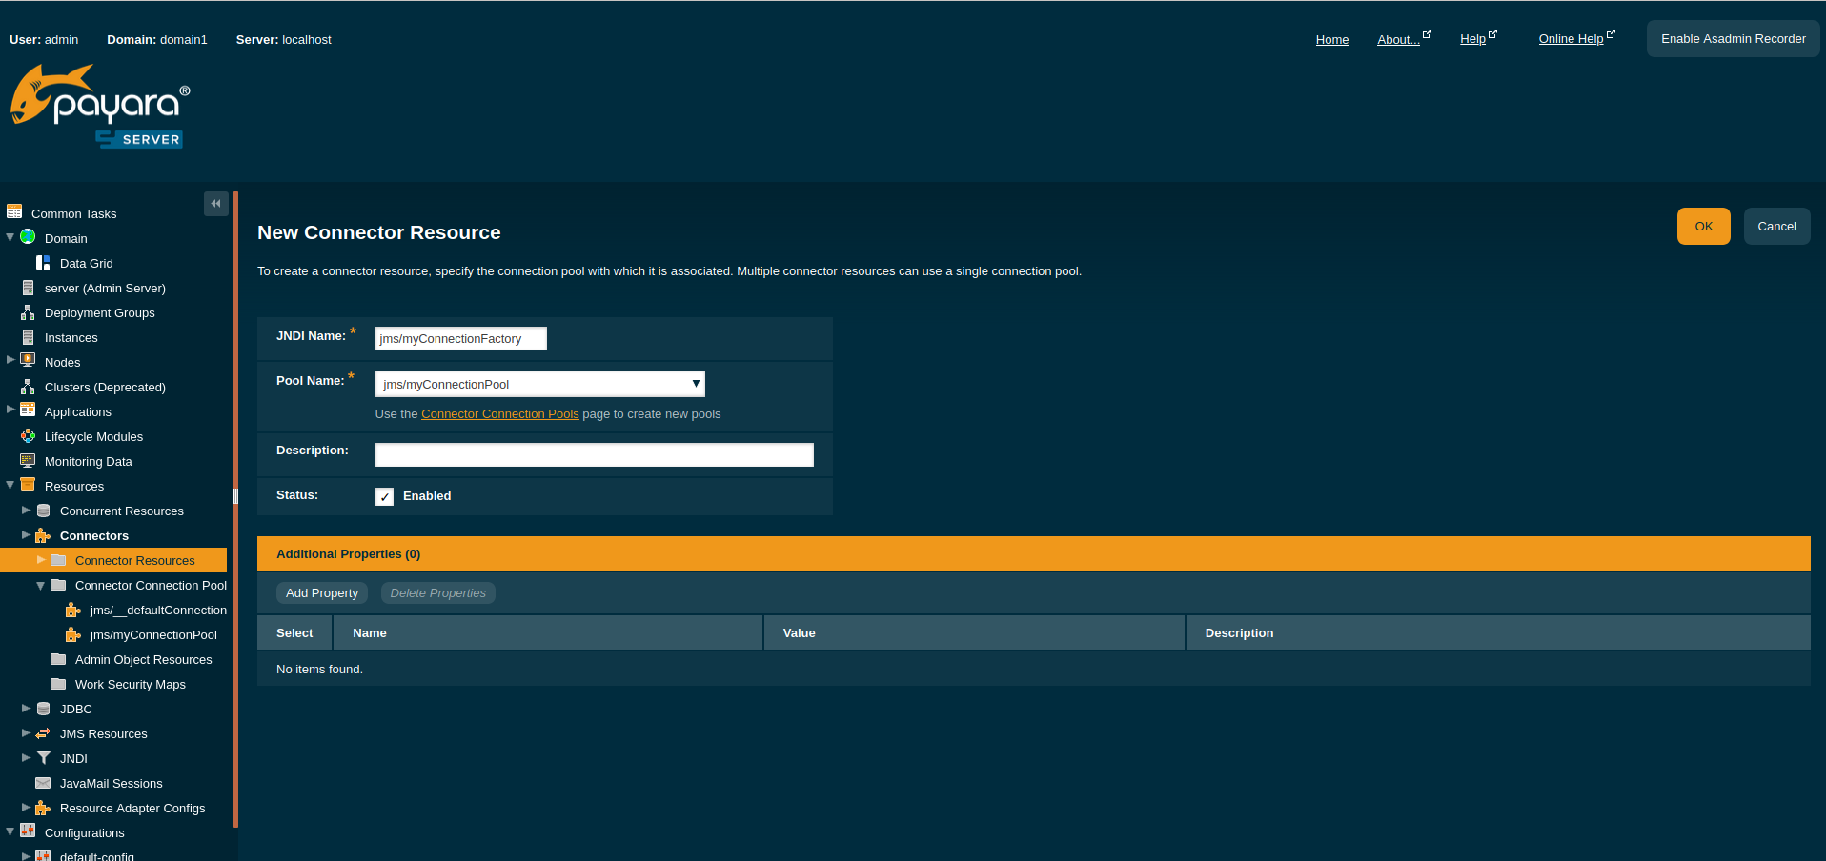1826x861 pixels.
Task: Uncheck the Enabled status checkbox
Action: coord(384,496)
